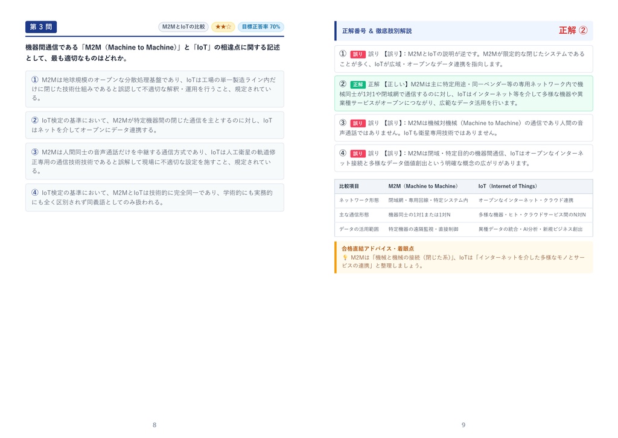618x438 pixels.
Task: Click page number 8
Action: pyautogui.click(x=154, y=425)
